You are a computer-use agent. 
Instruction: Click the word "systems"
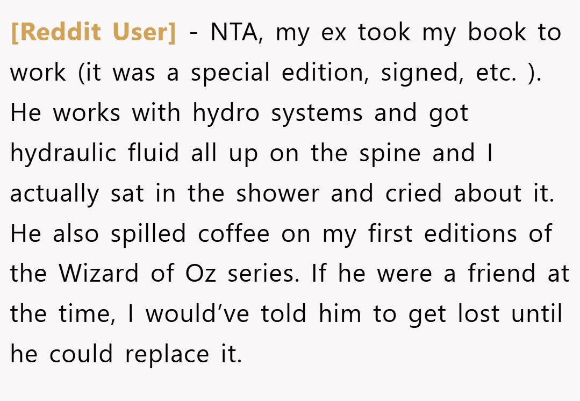point(317,114)
